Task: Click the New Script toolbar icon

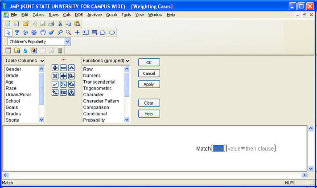Action: [x=16, y=24]
